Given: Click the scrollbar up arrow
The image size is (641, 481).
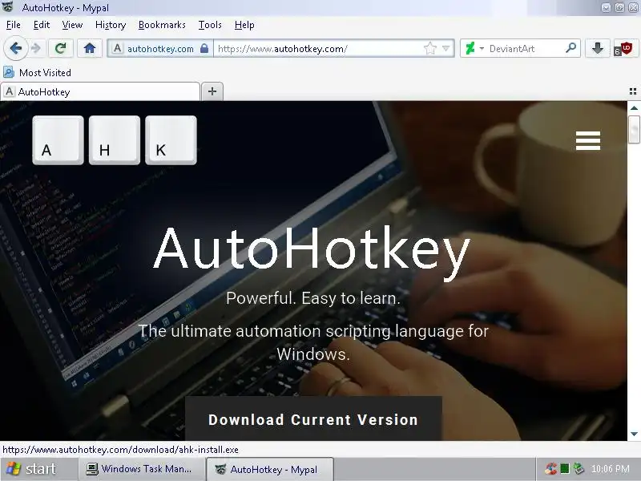Looking at the screenshot, I should click(634, 108).
